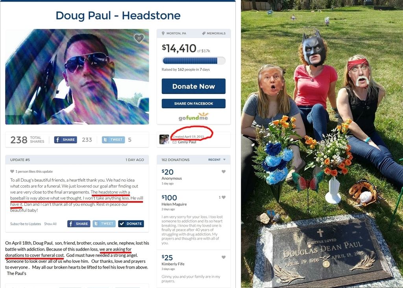Screen dimensions: 403x288
Task: Click Subscribe to Updates link
Action: click(x=26, y=224)
